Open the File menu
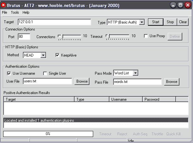 coord(4,12)
